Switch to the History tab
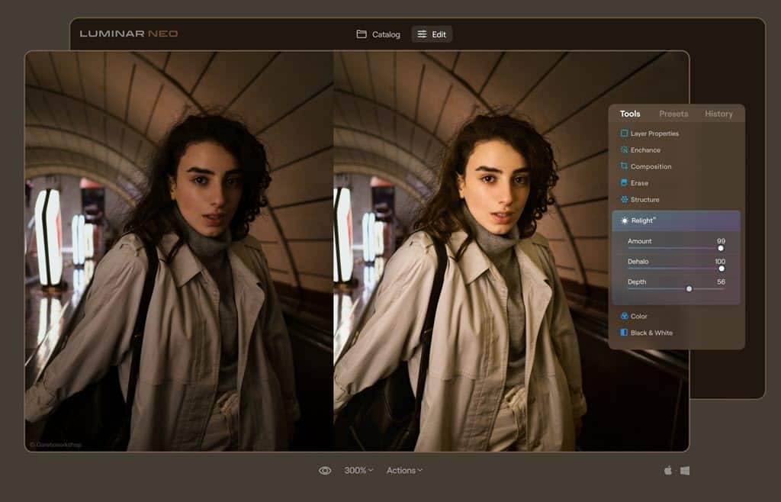 point(718,114)
